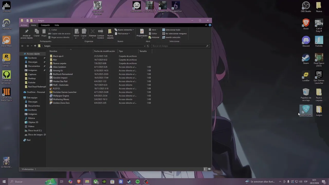Select the Rockstar Games Launcher shortcut

pyautogui.click(x=65, y=92)
